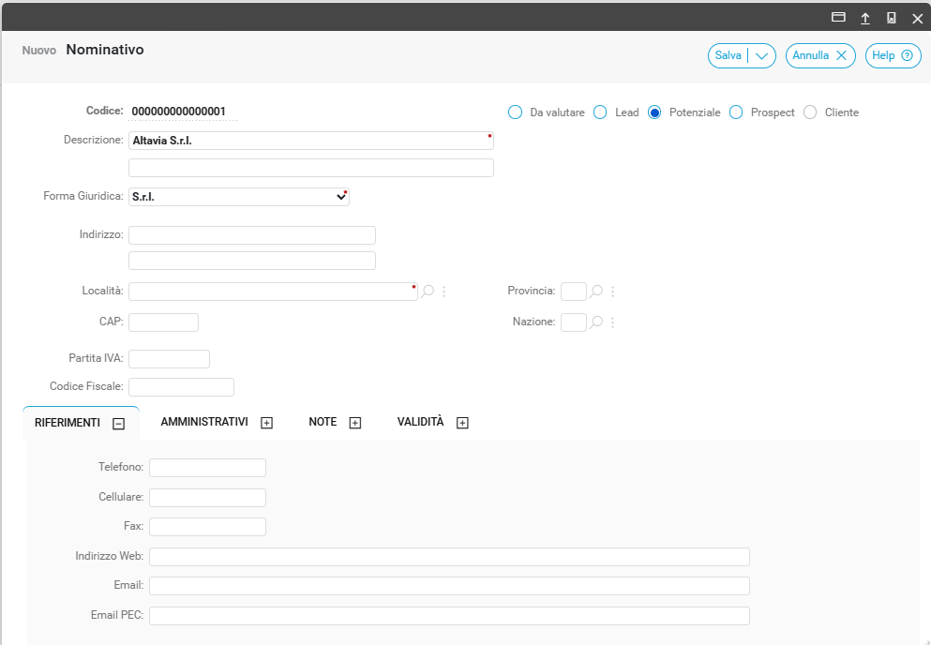
Task: Click the Help button
Action: coord(892,56)
